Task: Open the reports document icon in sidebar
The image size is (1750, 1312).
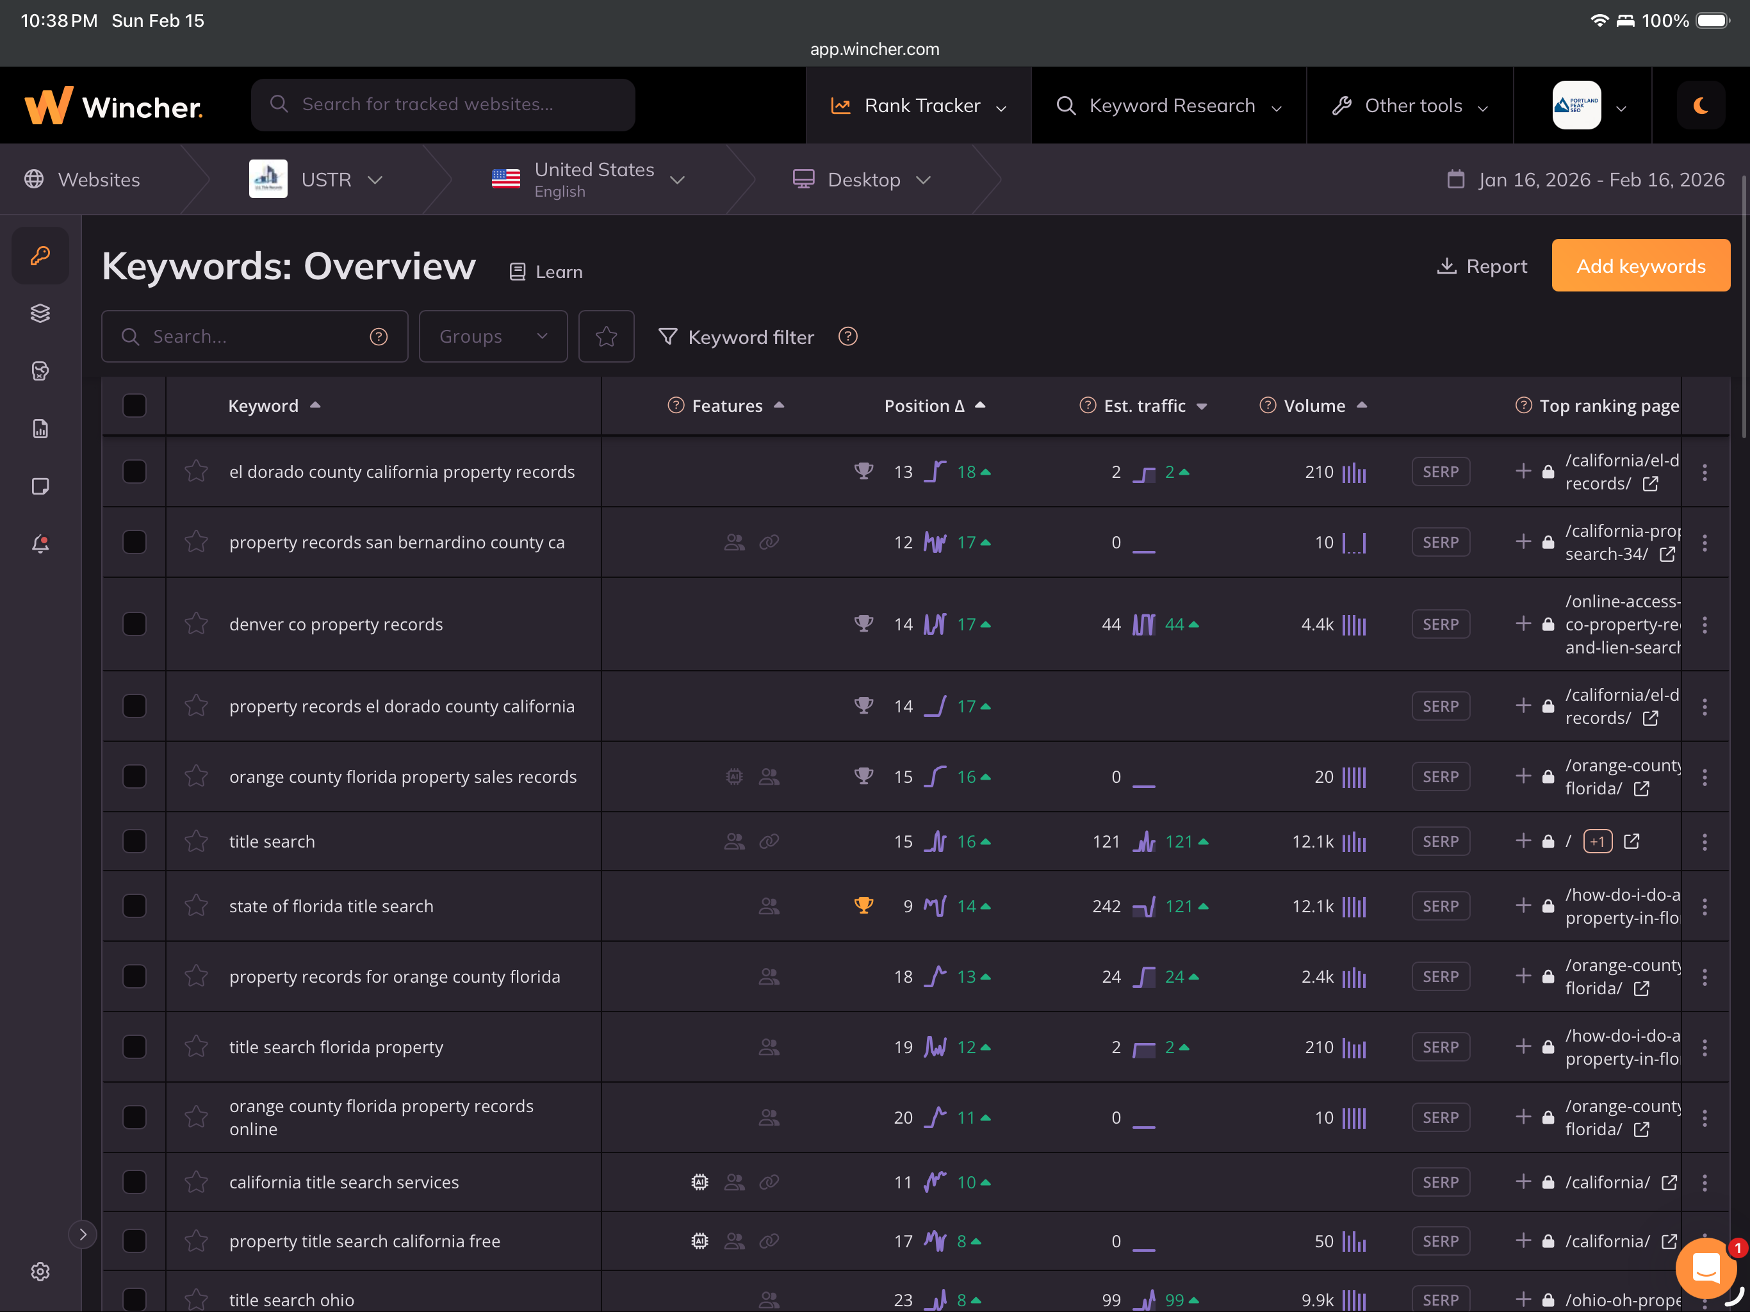Action: [x=40, y=428]
